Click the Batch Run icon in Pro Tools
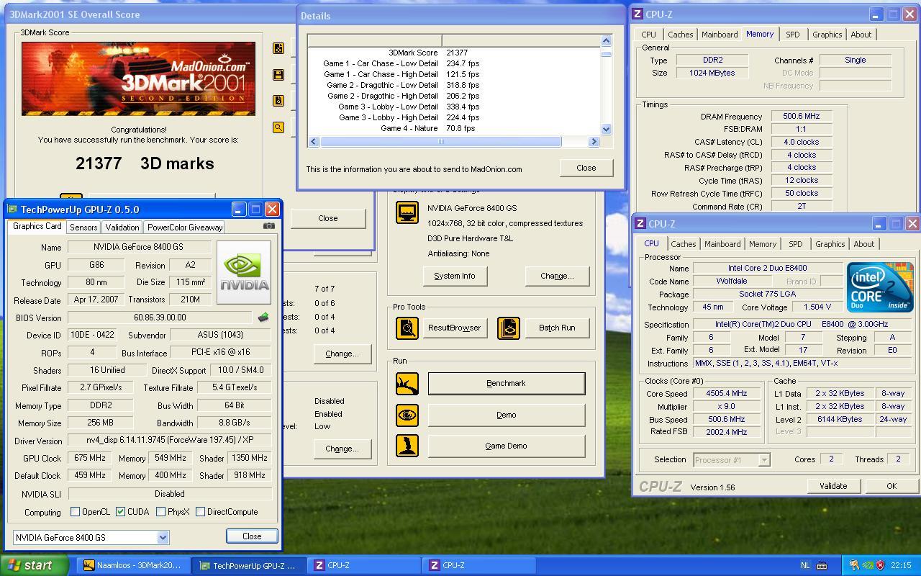 [x=509, y=328]
